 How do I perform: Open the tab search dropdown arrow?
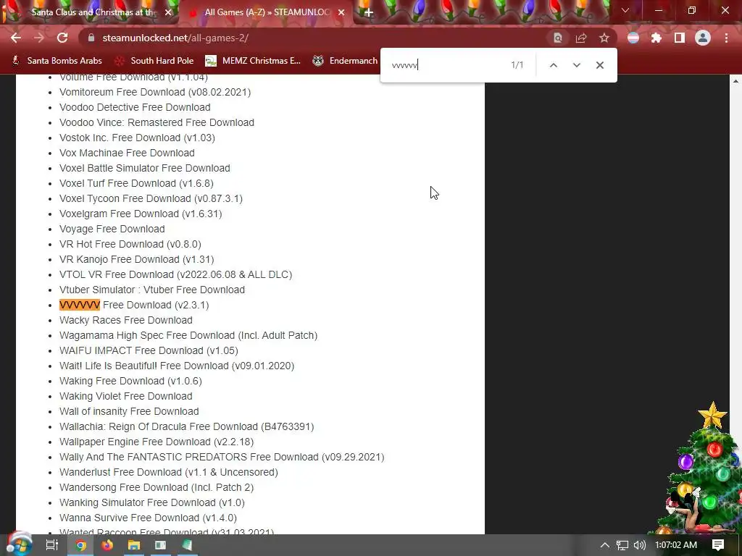click(x=625, y=10)
